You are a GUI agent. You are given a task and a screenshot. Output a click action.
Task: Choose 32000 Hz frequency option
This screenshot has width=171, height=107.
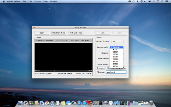click(x=117, y=61)
